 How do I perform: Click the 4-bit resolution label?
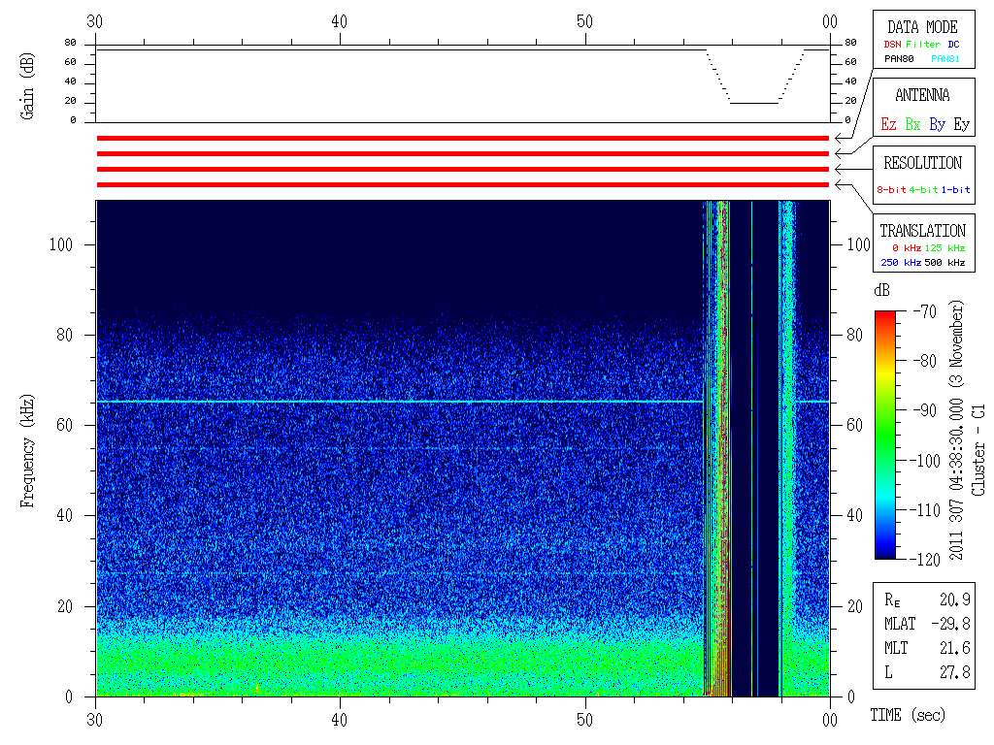coord(924,189)
